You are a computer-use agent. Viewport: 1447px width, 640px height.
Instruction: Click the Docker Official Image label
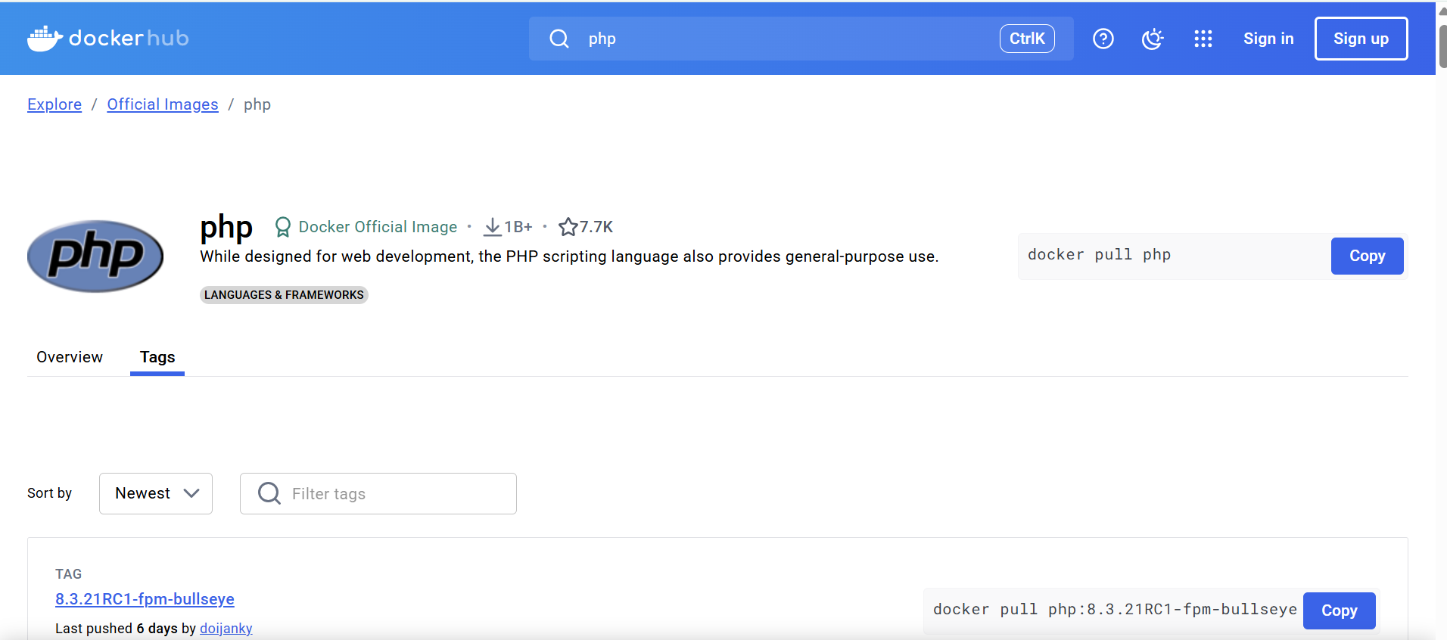coord(378,227)
